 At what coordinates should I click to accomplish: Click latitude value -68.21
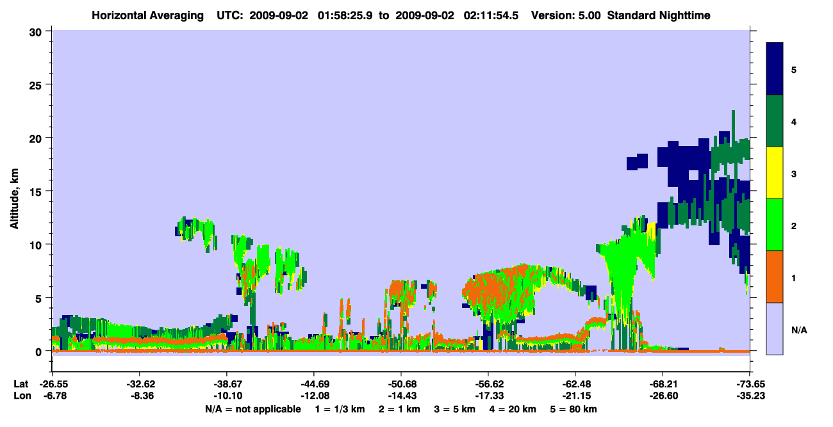tap(663, 384)
